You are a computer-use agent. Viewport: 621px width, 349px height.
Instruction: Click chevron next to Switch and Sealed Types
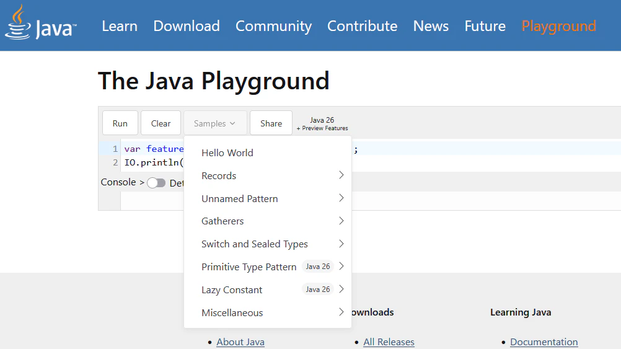[341, 244]
